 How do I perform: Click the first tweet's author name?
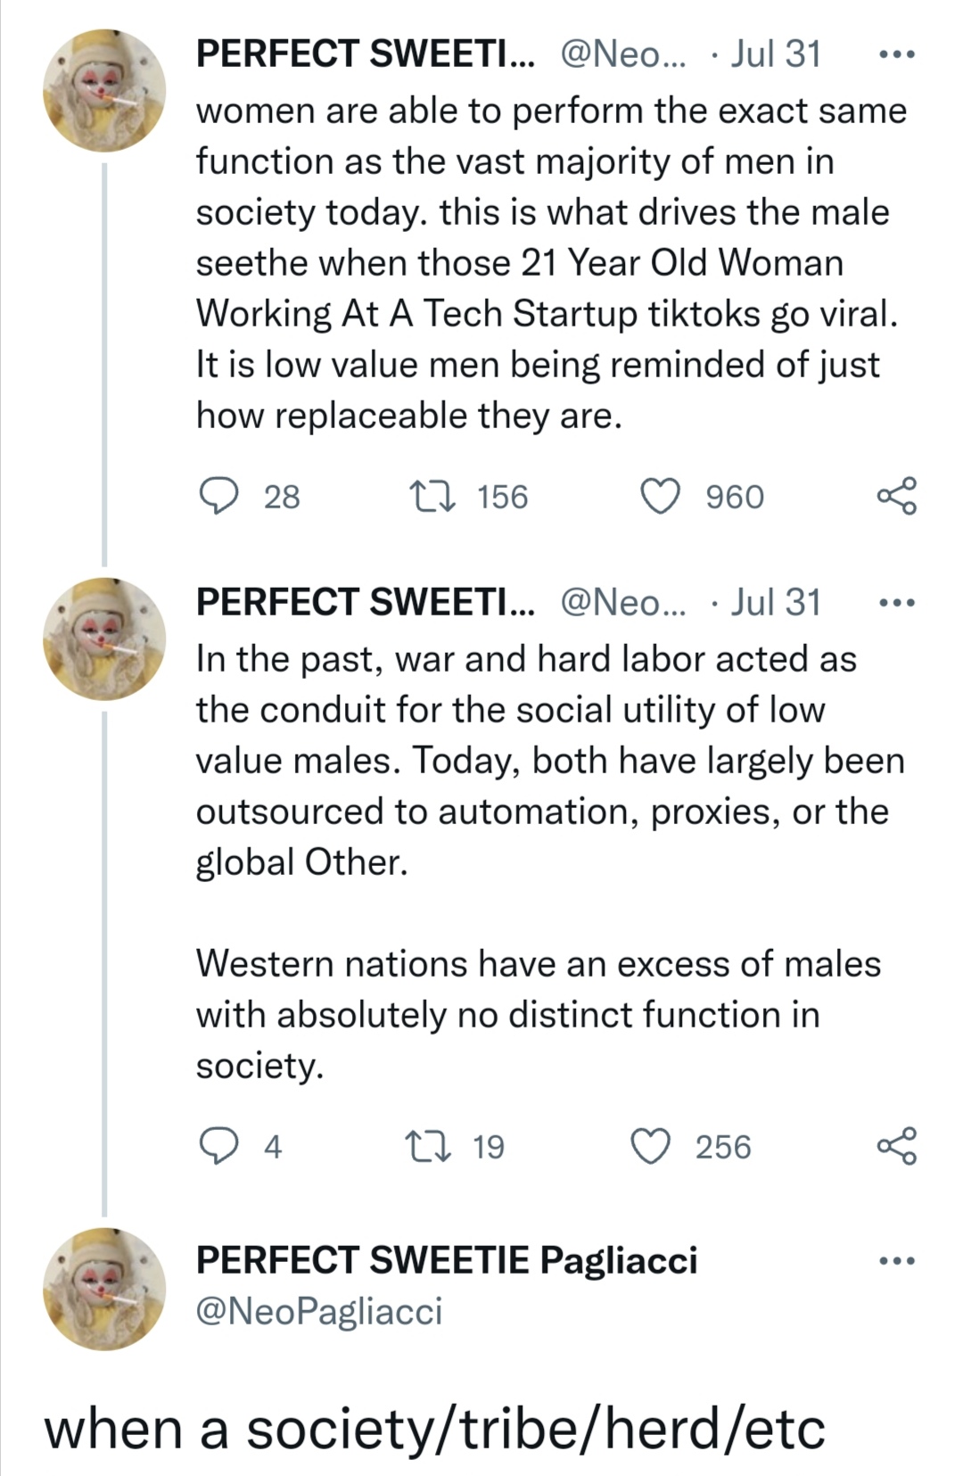coord(365,54)
